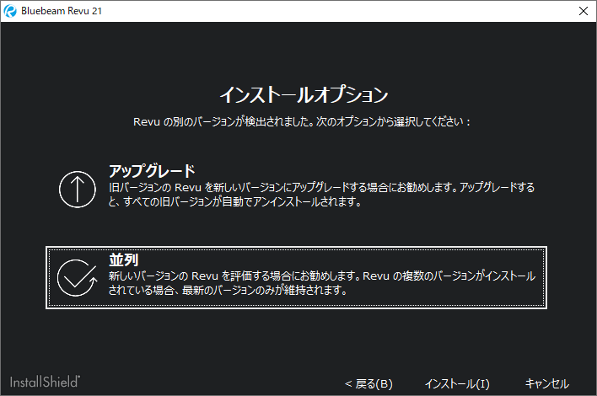The image size is (597, 396).
Task: Select the アップグレード option heading
Action: click(x=152, y=171)
